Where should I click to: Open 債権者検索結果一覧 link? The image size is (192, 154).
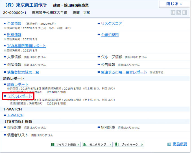23,72
